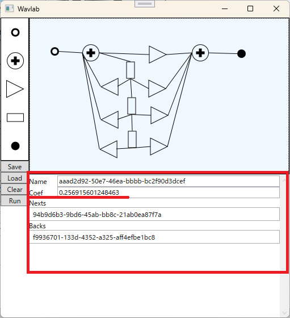
Task: Run the filter graph
Action: click(x=15, y=201)
